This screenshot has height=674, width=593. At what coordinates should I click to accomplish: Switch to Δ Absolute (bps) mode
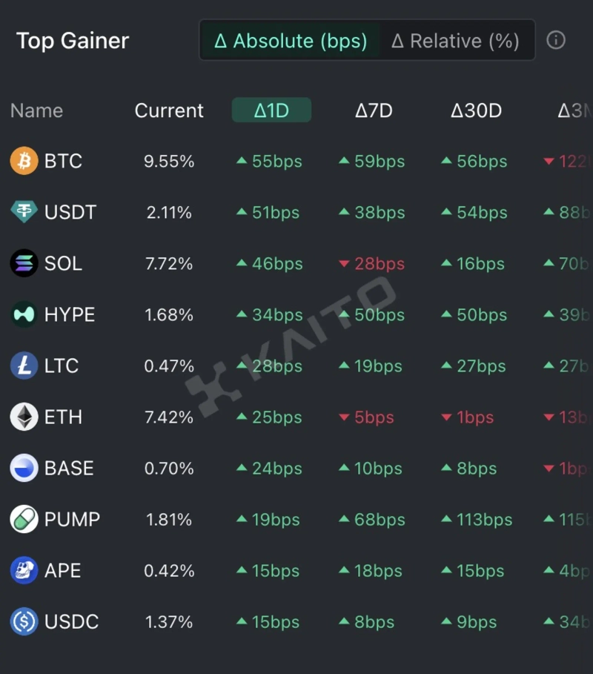pos(291,41)
